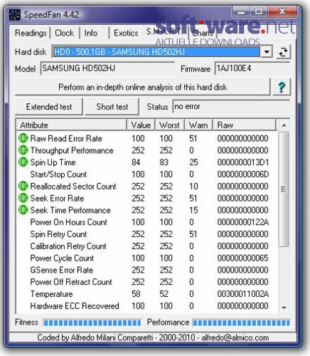
Task: Click the Seek Error Rate label
Action: coord(57,198)
